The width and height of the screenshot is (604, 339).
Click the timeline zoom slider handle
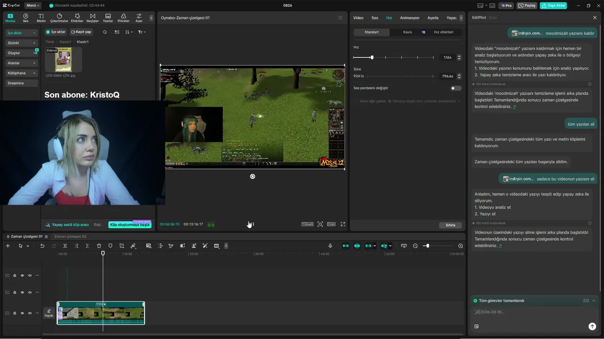tap(428, 246)
